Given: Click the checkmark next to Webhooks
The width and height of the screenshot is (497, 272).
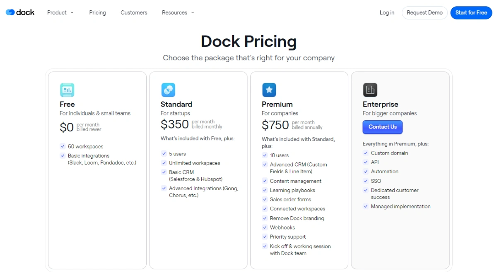Looking at the screenshot, I should click(265, 227).
